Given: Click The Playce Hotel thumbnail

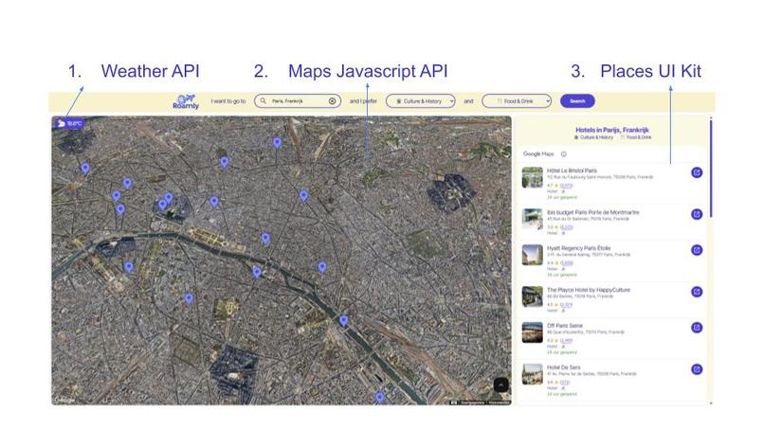Looking at the screenshot, I should pyautogui.click(x=532, y=296).
